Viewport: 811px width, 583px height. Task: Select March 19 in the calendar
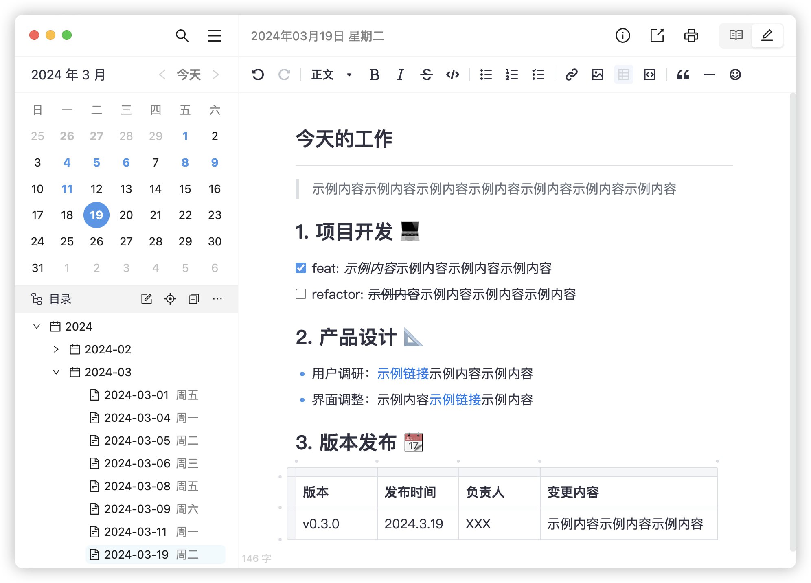(x=96, y=215)
